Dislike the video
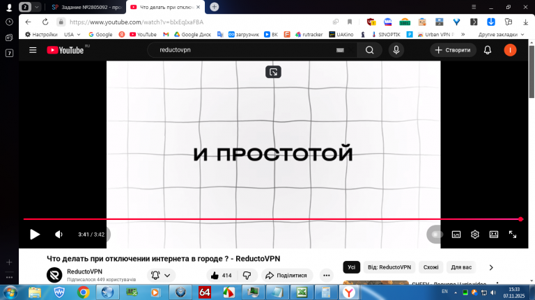The height and width of the screenshot is (300, 535). (247, 276)
